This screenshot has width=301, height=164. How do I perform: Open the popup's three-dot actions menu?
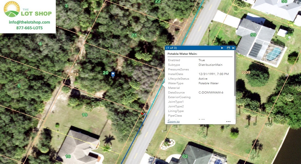(228, 122)
